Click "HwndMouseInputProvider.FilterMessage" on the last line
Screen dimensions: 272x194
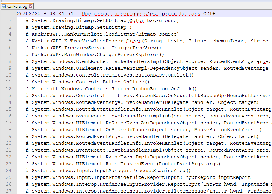coord(153,191)
